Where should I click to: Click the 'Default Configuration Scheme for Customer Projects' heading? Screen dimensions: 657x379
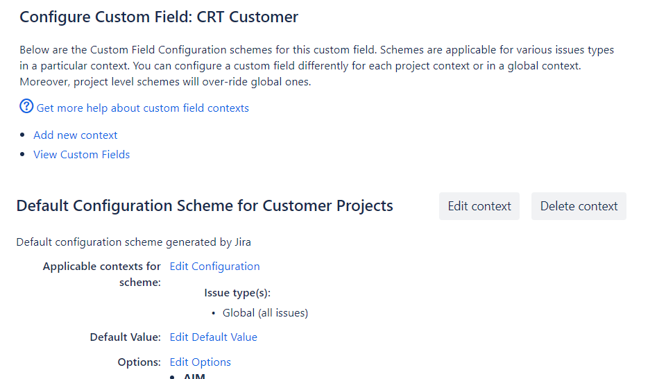(205, 206)
